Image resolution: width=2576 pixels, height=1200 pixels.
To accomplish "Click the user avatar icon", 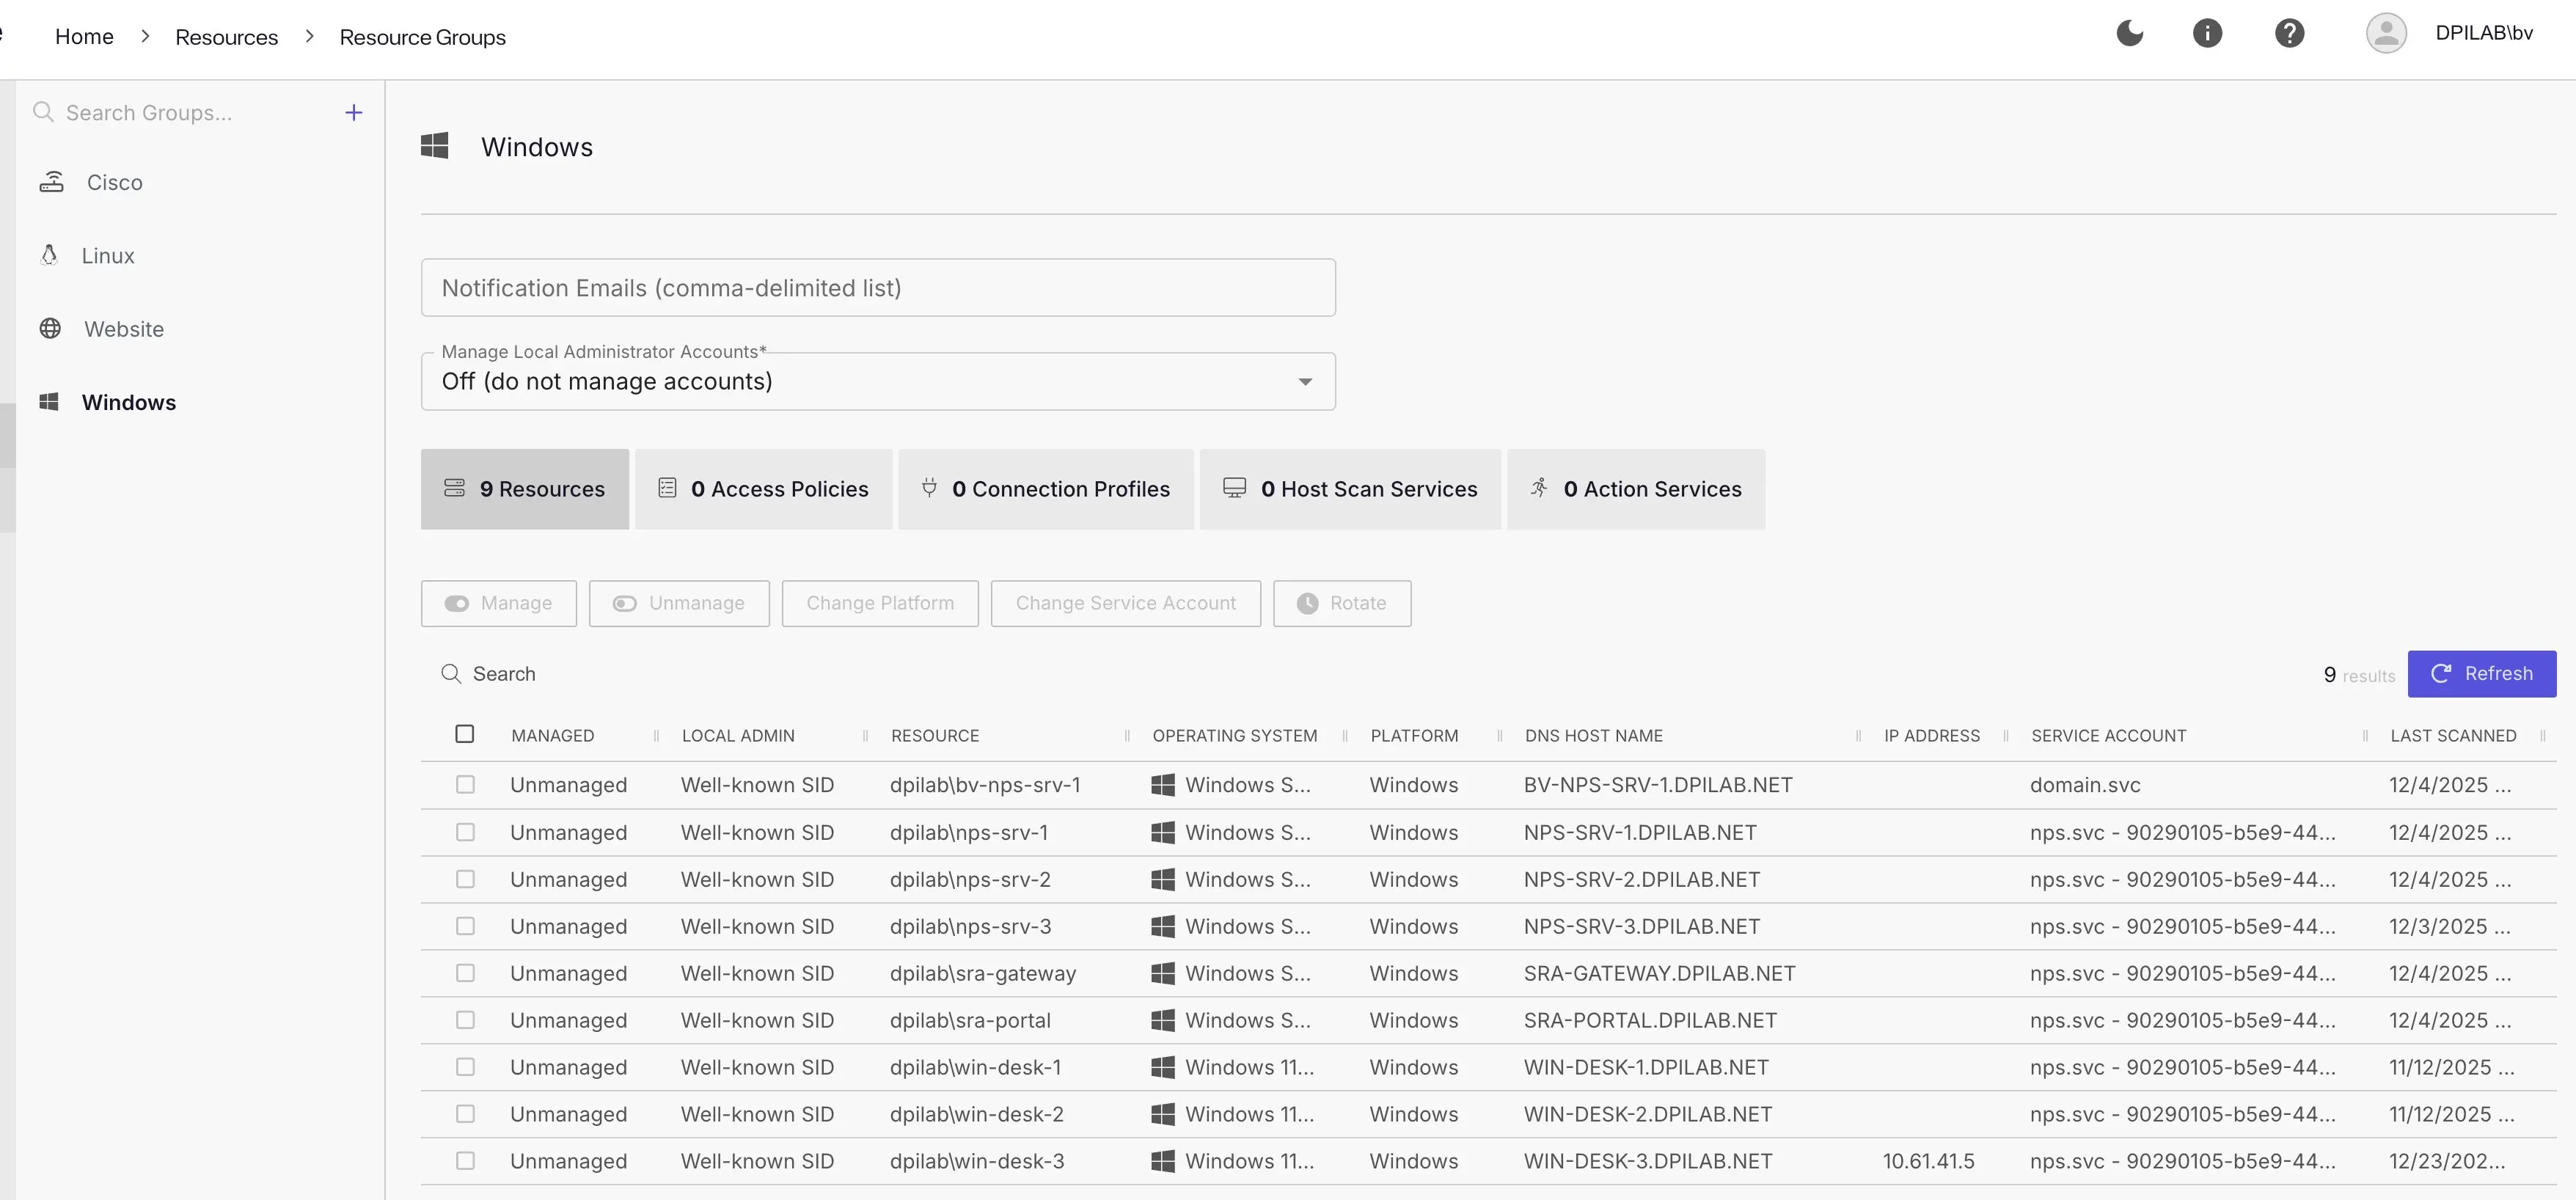I will pyautogui.click(x=2386, y=33).
